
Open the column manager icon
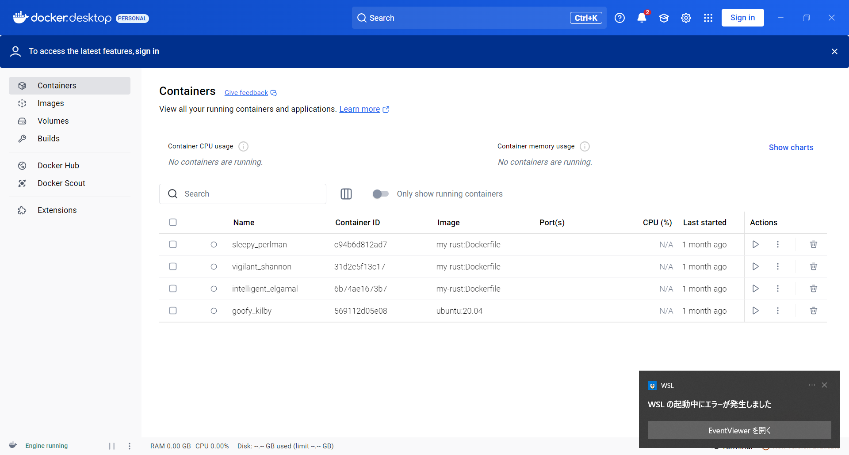click(x=346, y=194)
